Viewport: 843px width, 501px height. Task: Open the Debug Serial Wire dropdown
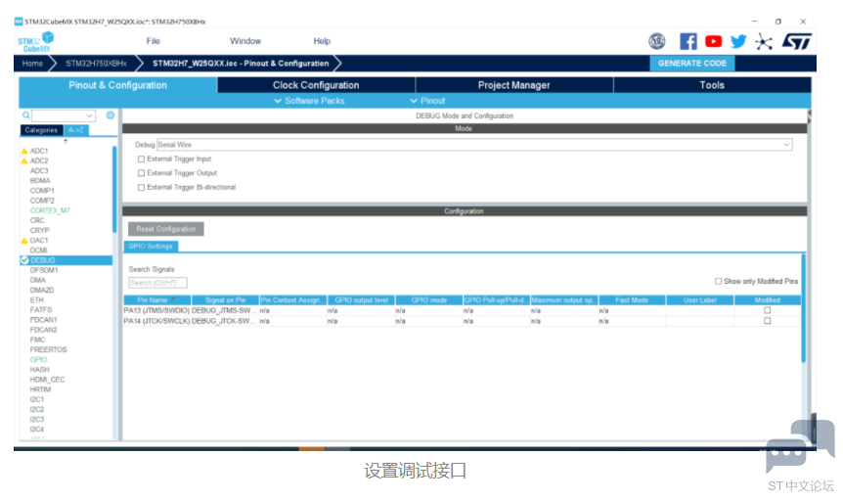pyautogui.click(x=474, y=145)
